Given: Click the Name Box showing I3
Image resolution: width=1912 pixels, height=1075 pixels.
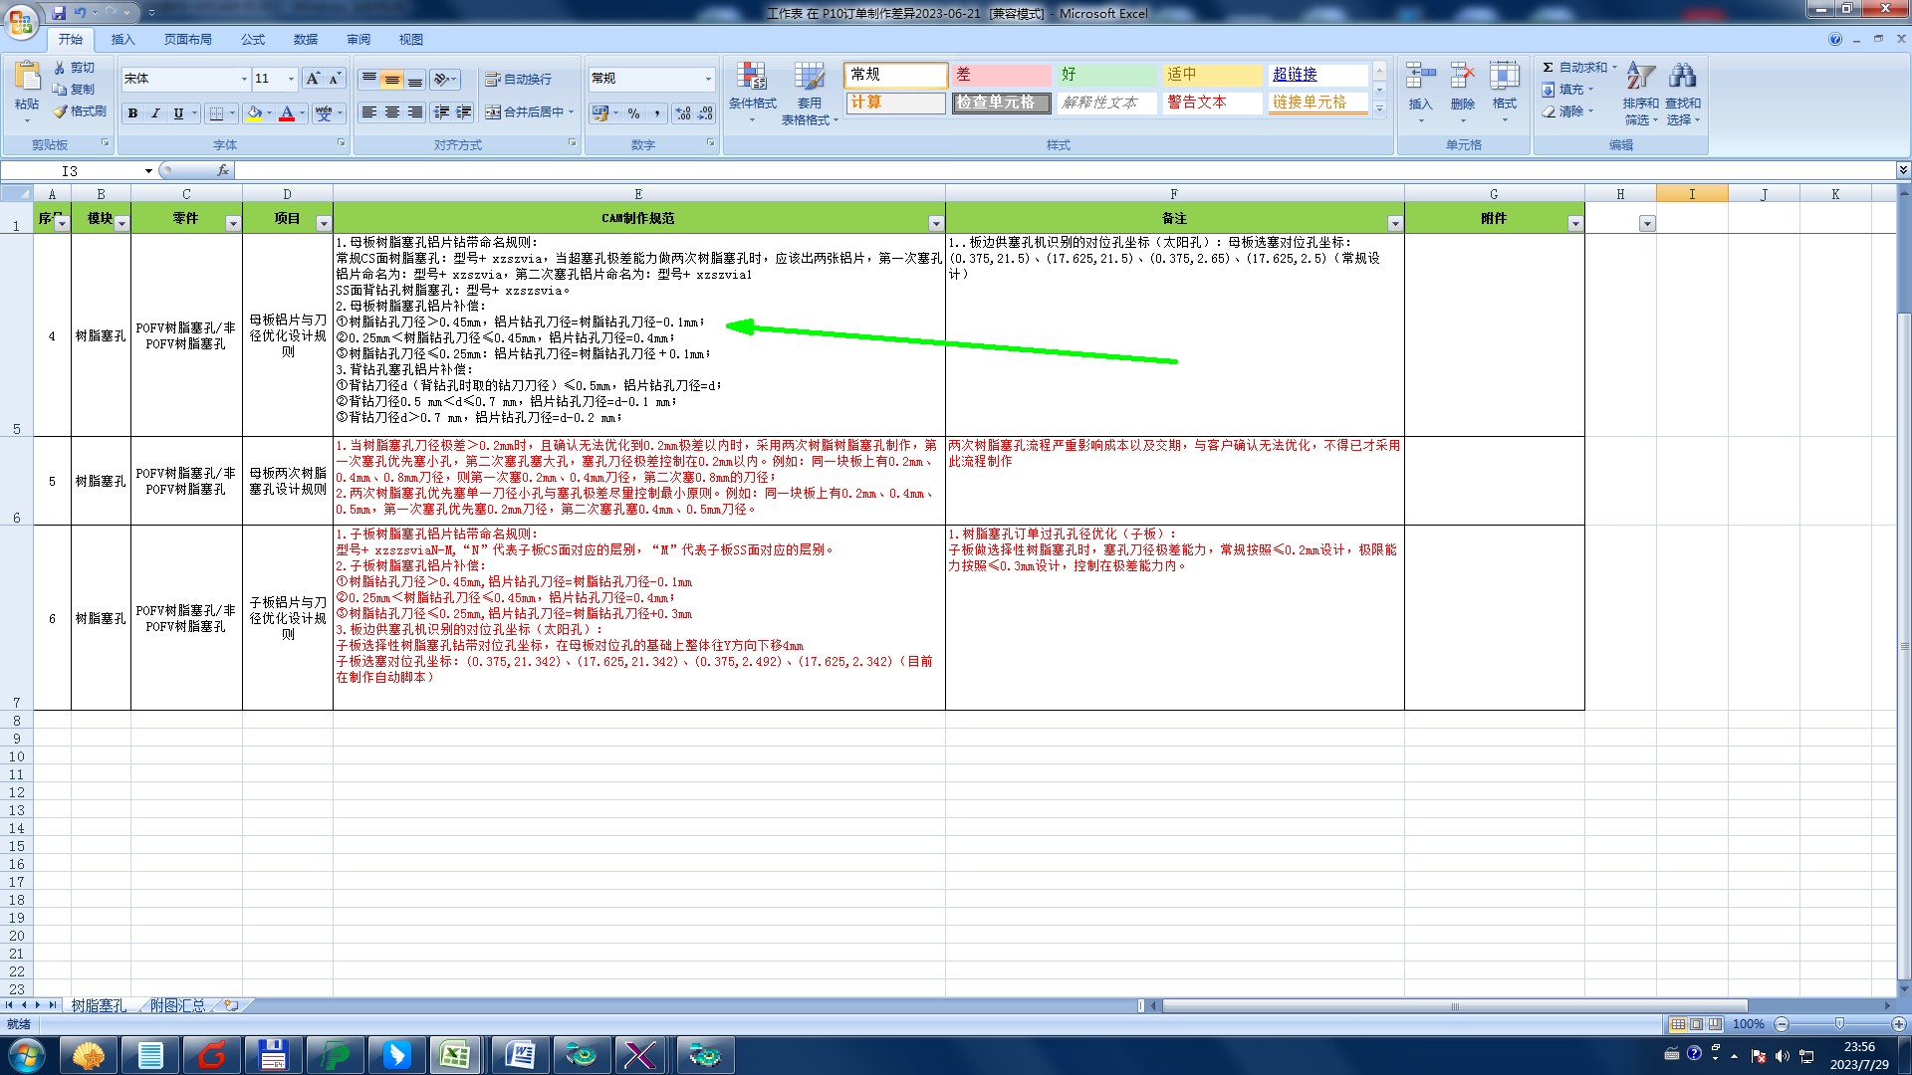Looking at the screenshot, I should click(x=70, y=171).
